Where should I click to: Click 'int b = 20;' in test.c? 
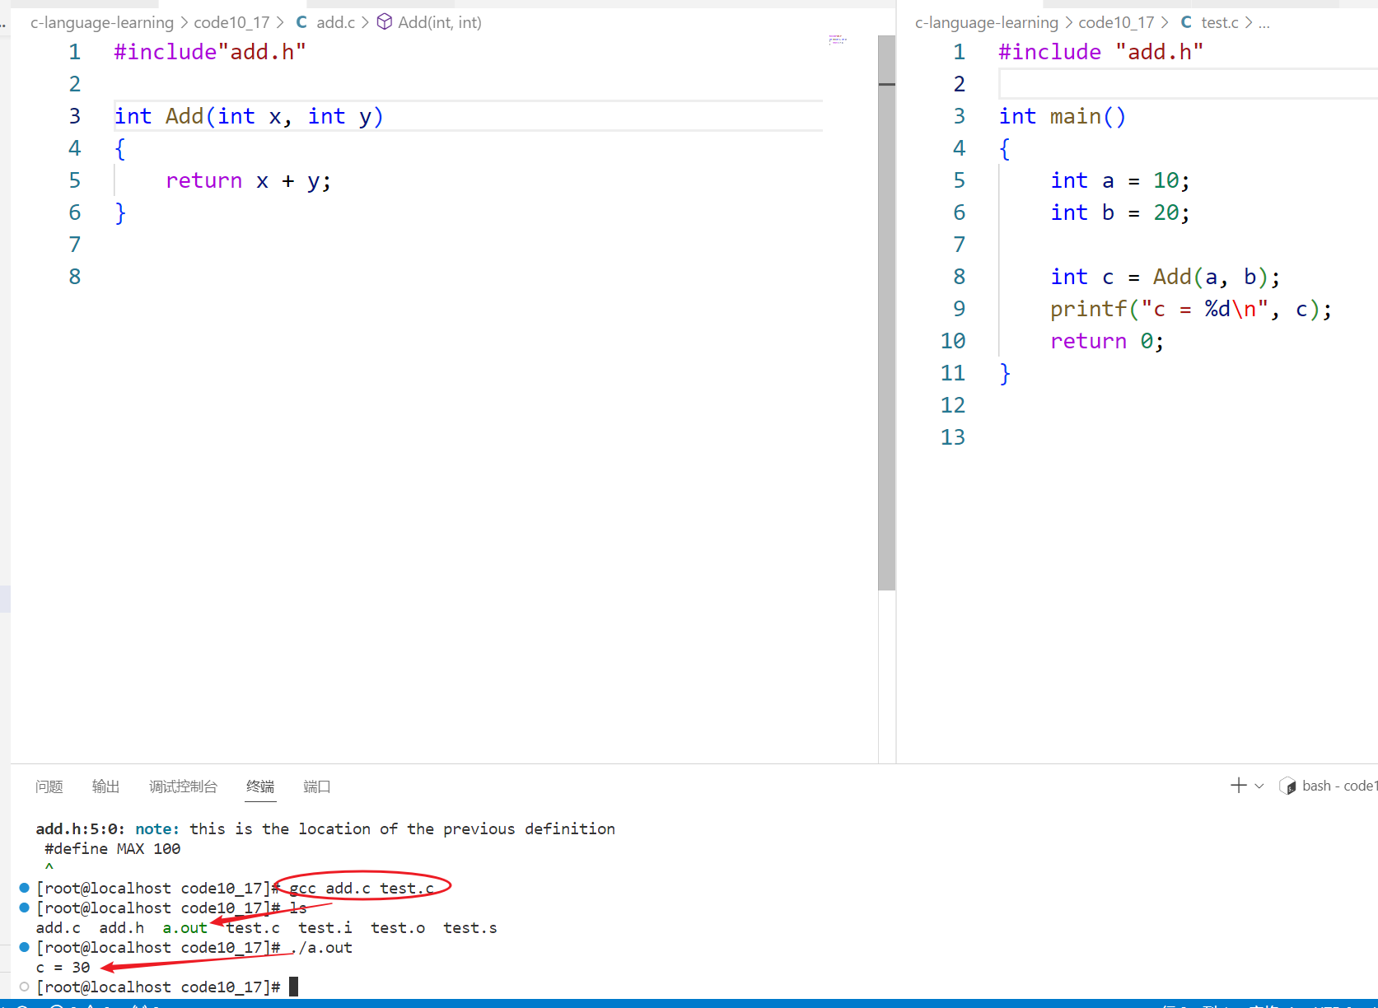pyautogui.click(x=1120, y=212)
